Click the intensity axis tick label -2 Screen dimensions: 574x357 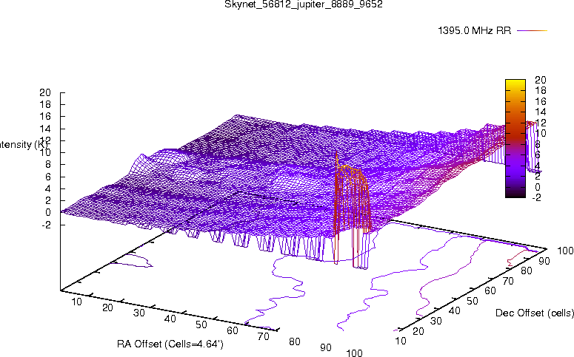46,224
